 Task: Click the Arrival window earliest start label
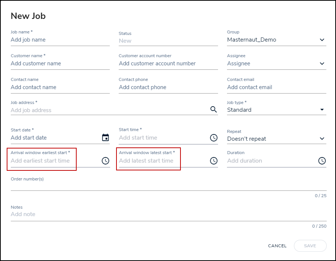pyautogui.click(x=40, y=153)
